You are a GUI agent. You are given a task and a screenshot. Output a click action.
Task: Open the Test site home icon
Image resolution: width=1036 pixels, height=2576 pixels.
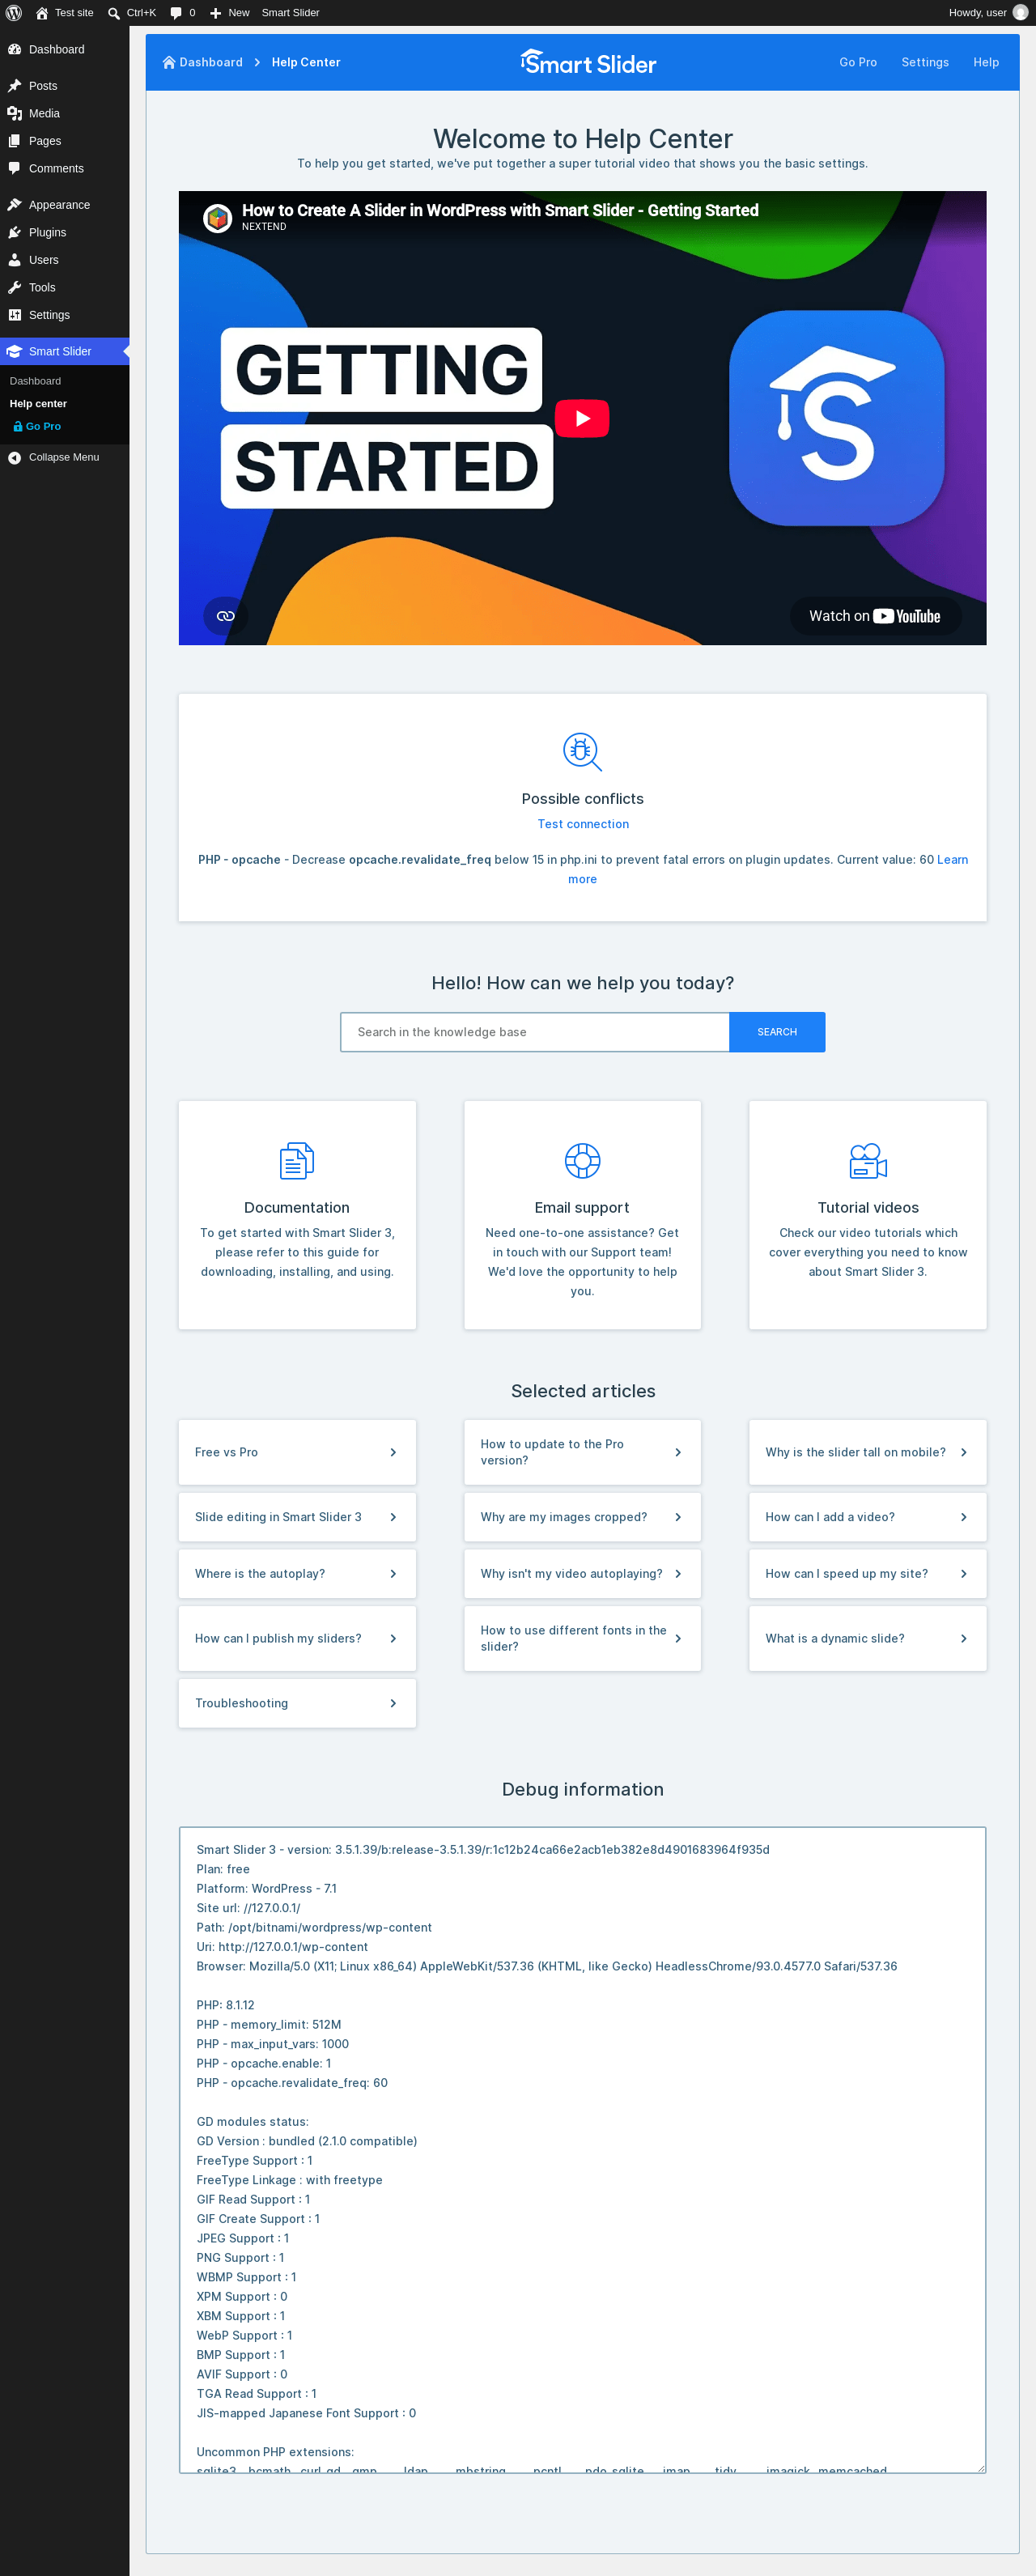click(42, 13)
